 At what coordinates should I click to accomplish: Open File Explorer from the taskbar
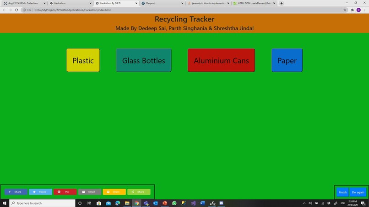pos(127,203)
